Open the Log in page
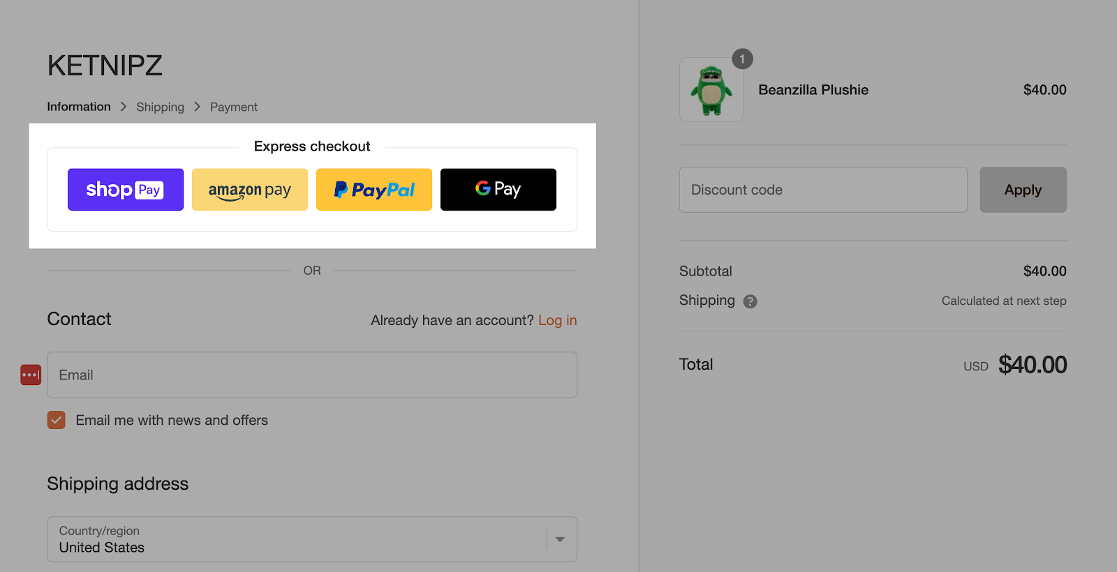 coord(557,320)
